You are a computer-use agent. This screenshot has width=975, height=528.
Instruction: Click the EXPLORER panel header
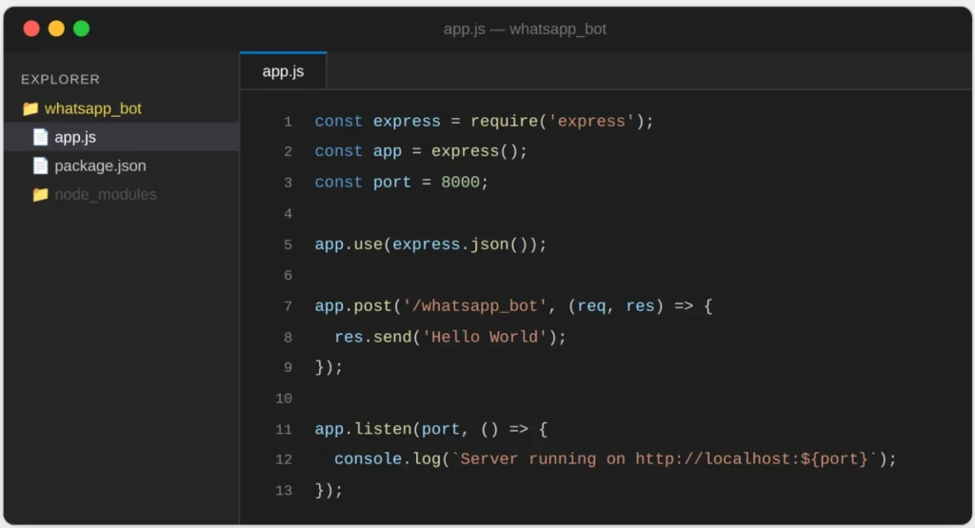60,80
